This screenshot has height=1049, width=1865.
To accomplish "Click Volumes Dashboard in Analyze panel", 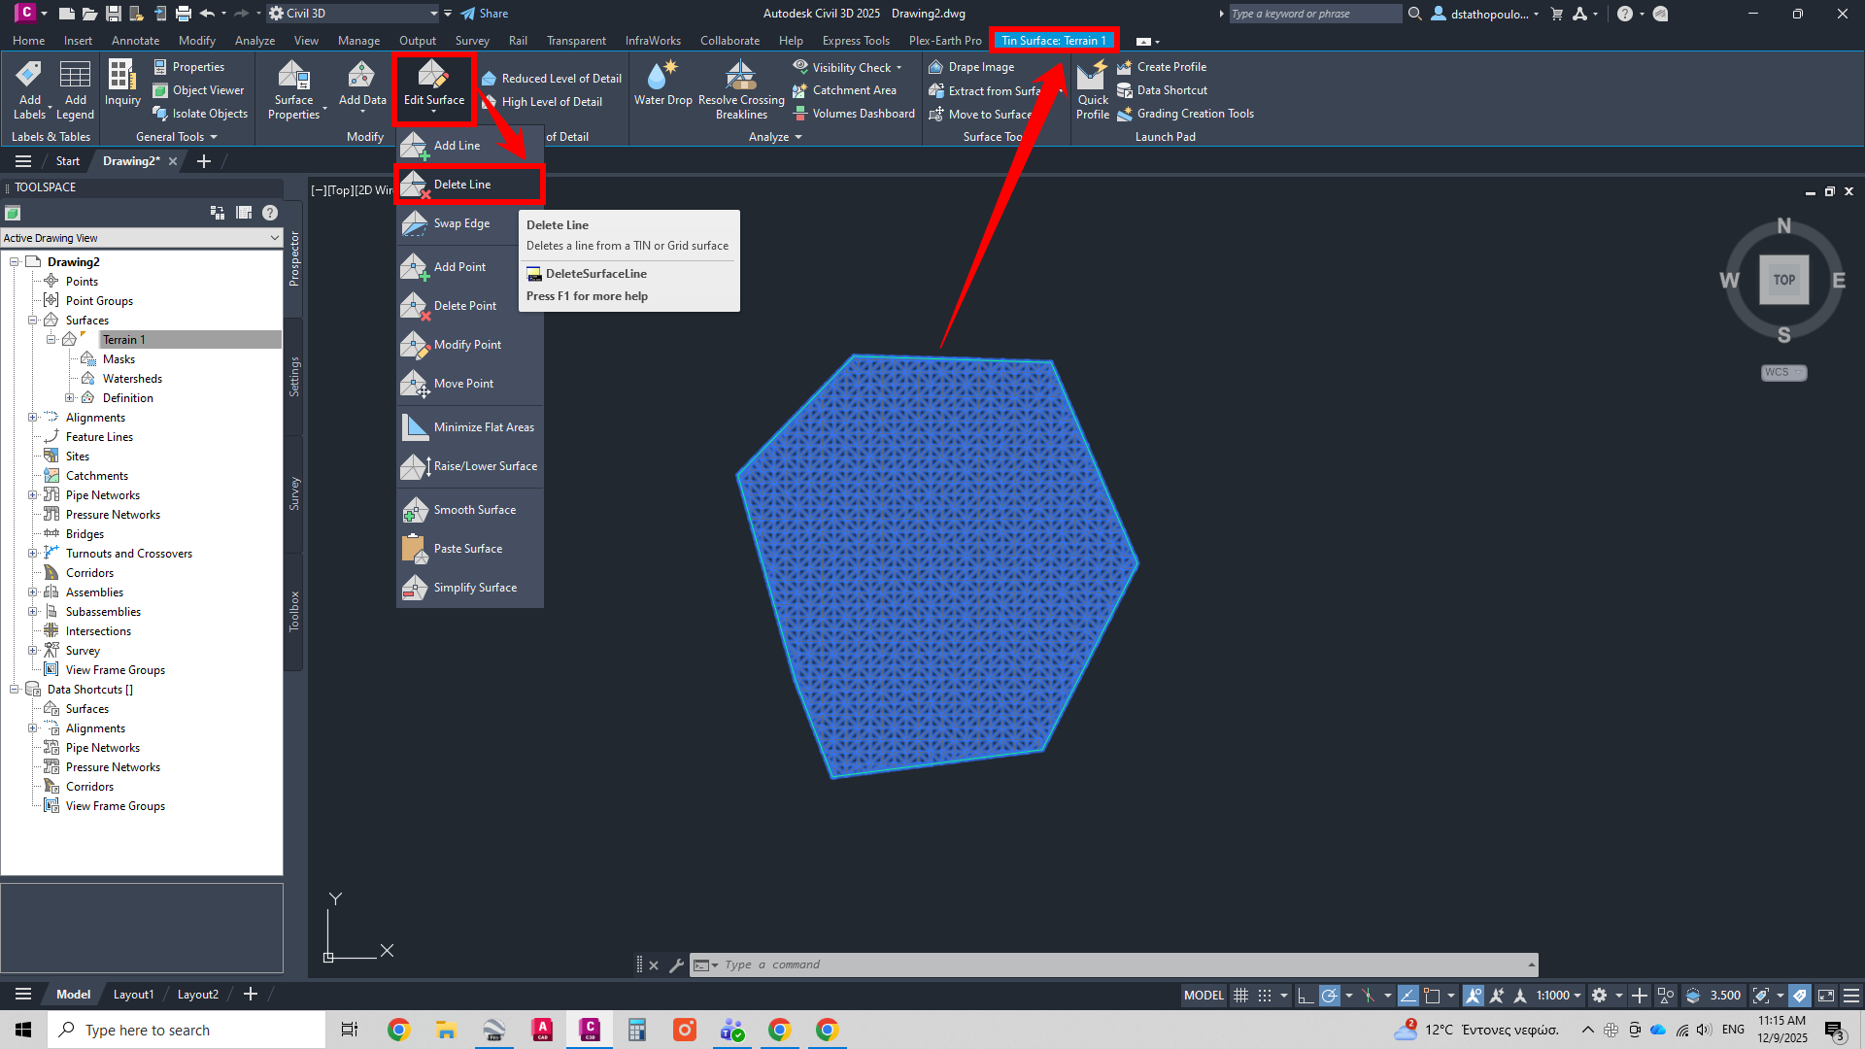I will (863, 114).
